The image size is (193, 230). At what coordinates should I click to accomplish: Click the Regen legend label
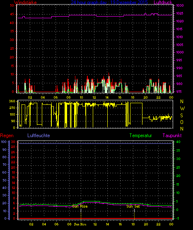[7, 136]
